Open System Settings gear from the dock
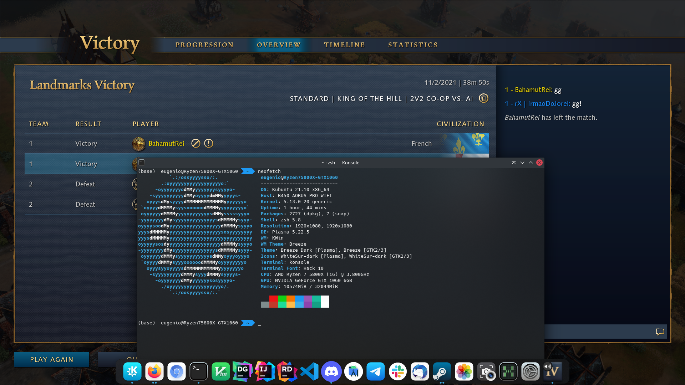Viewport: 685px width, 385px height. click(x=531, y=371)
